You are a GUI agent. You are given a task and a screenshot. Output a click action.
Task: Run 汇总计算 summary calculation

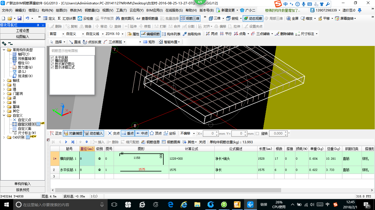pos(67,18)
